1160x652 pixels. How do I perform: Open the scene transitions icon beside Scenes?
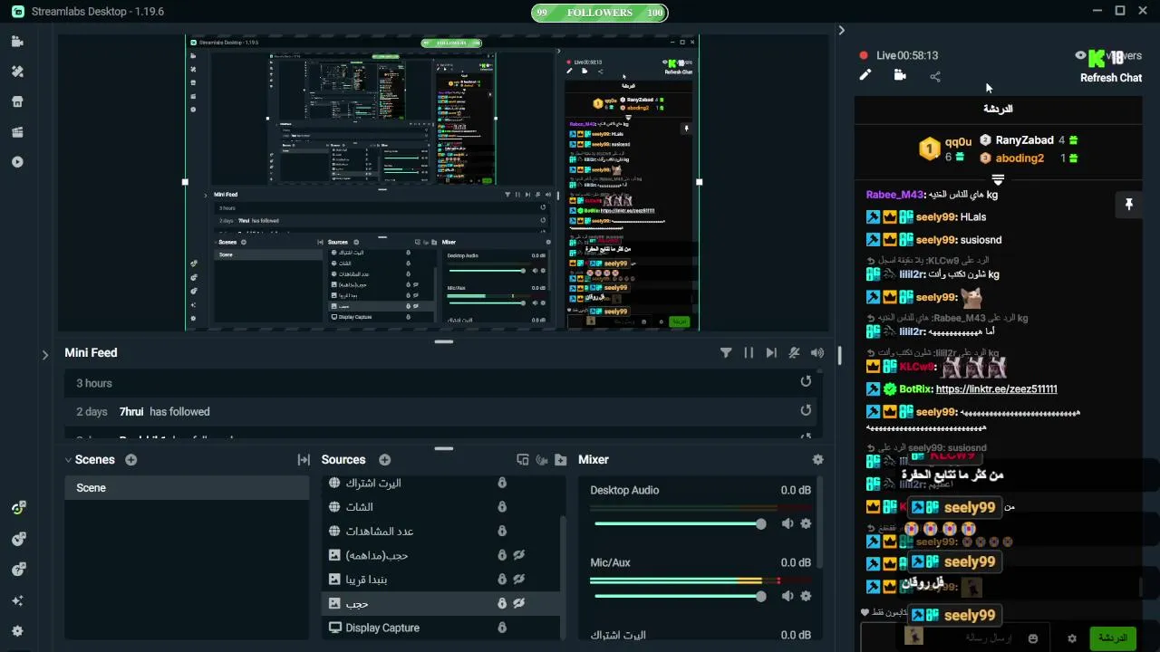[304, 460]
